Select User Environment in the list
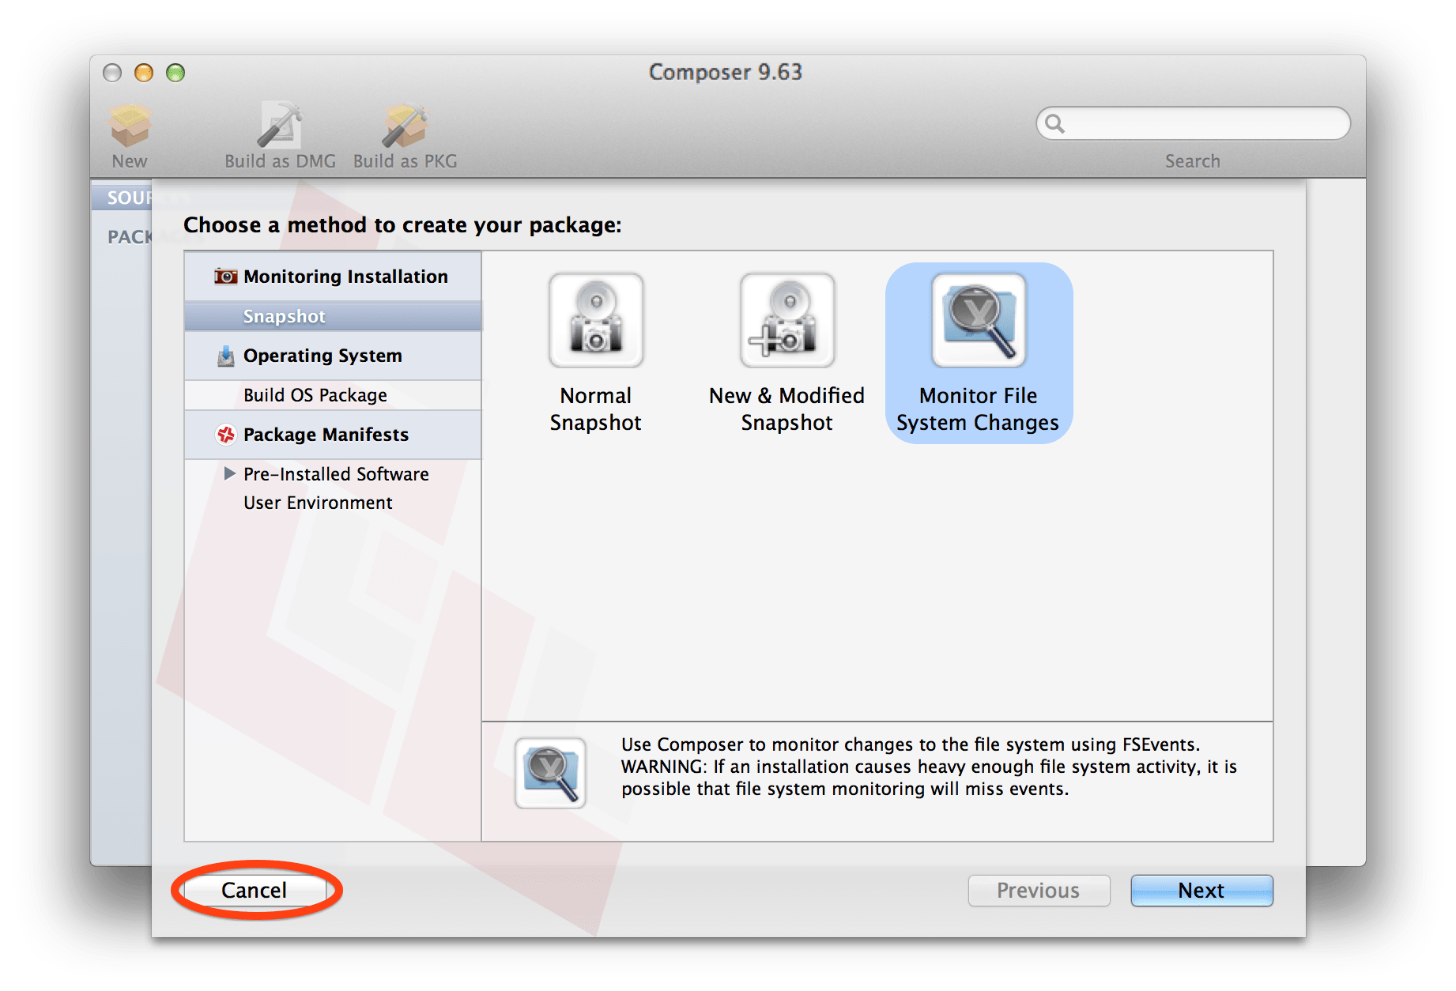Image resolution: width=1456 pixels, height=991 pixels. [x=333, y=503]
